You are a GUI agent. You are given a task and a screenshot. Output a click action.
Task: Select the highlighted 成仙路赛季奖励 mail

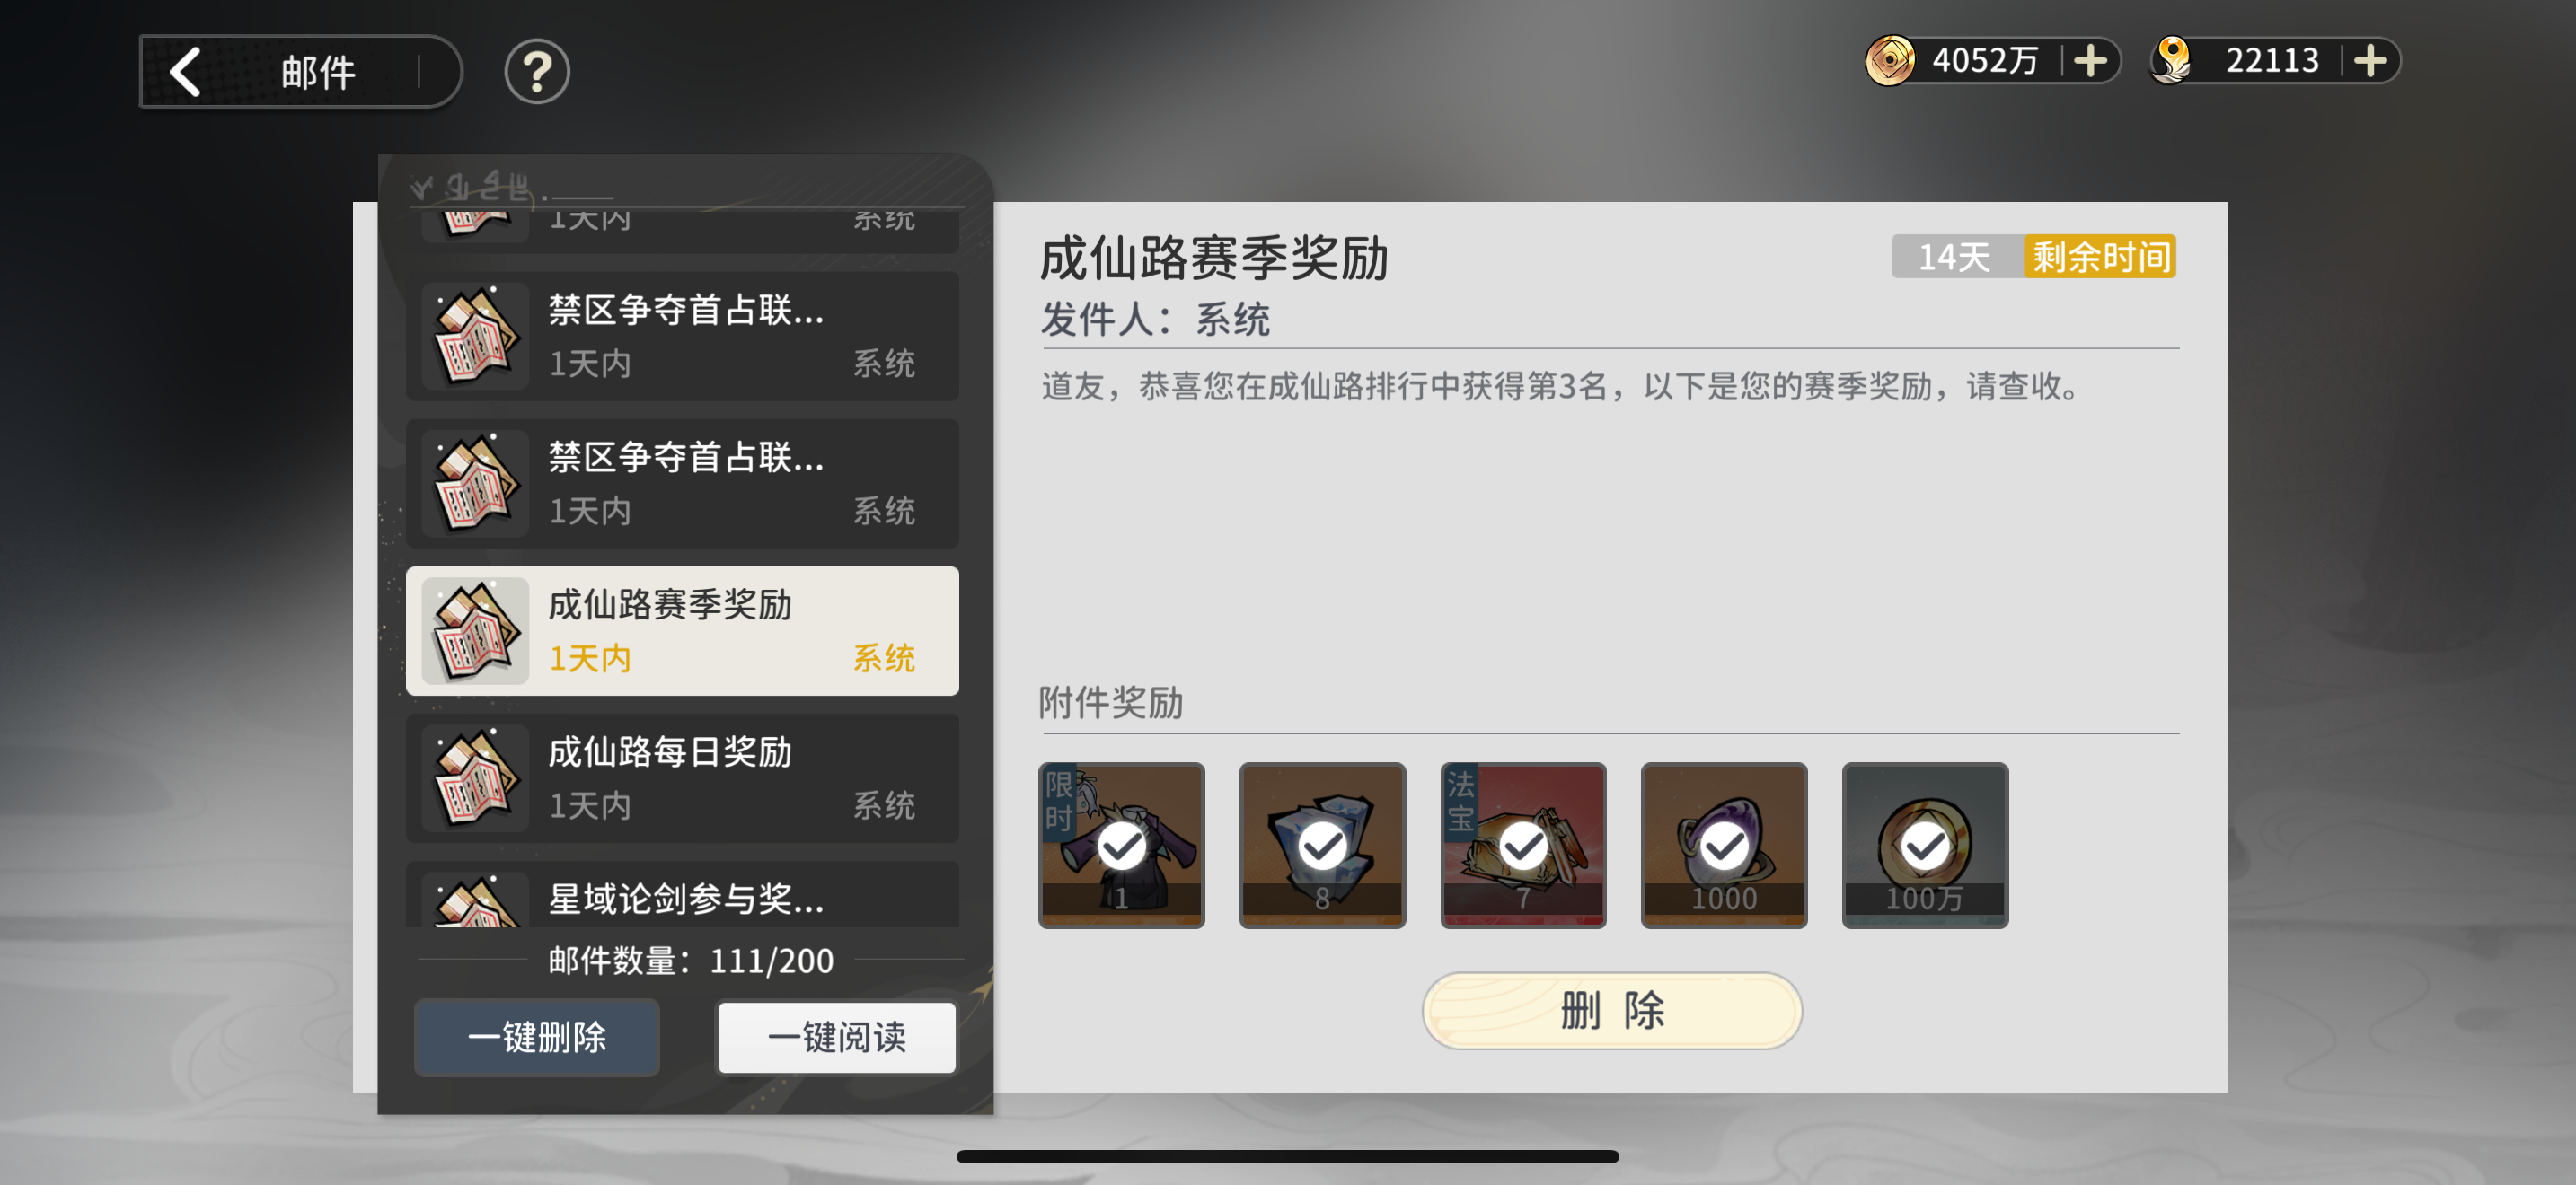pos(682,630)
